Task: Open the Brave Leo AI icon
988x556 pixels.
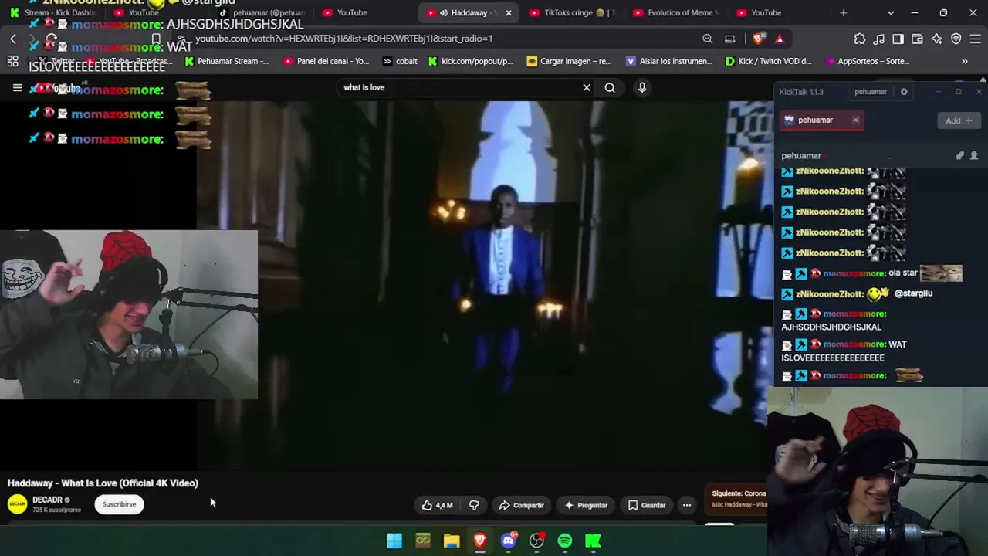Action: [x=936, y=39]
